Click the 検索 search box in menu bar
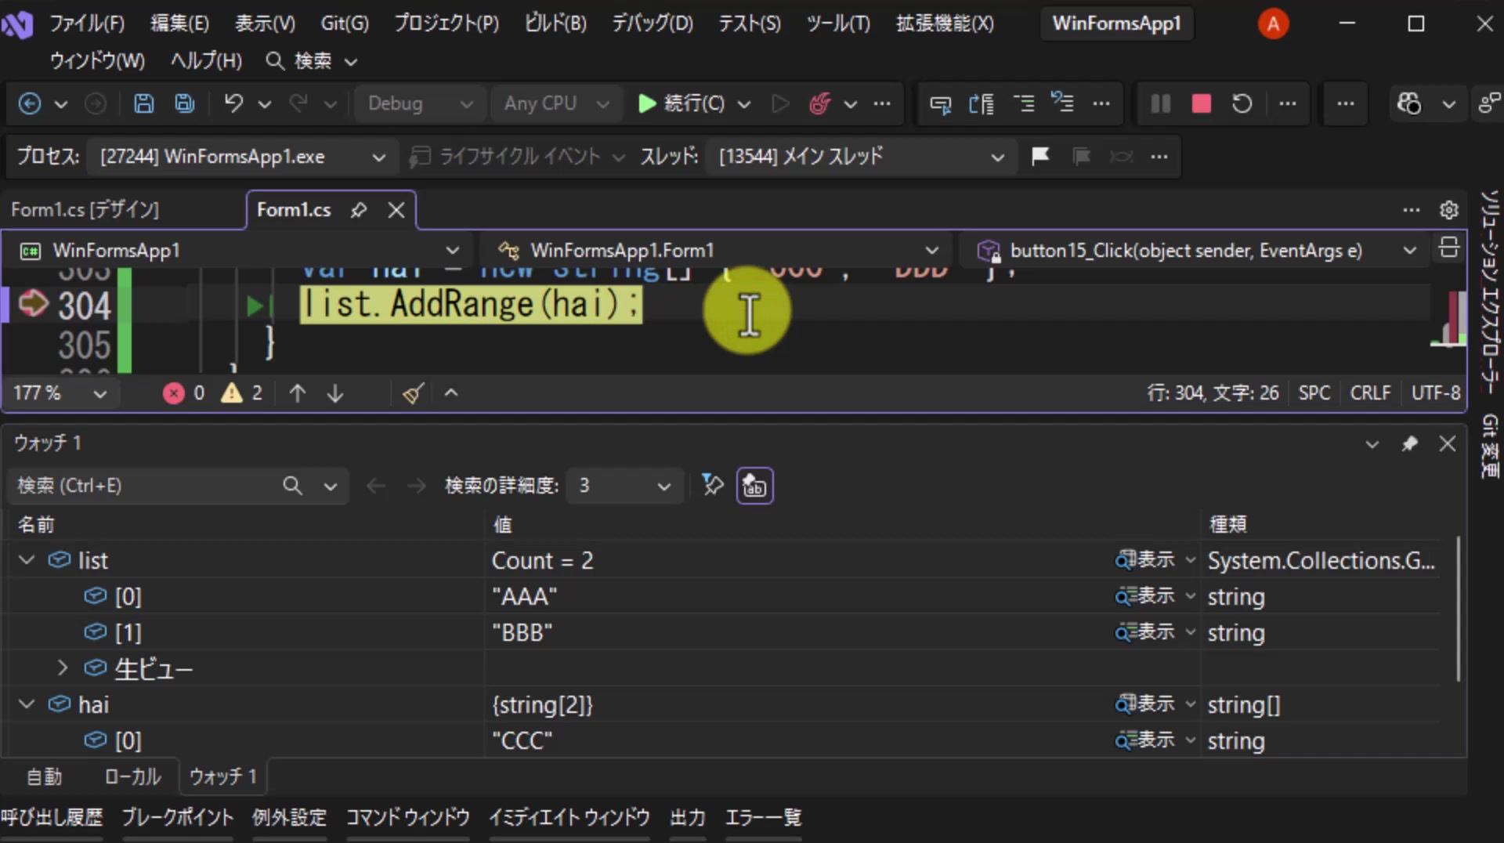 pos(312,61)
